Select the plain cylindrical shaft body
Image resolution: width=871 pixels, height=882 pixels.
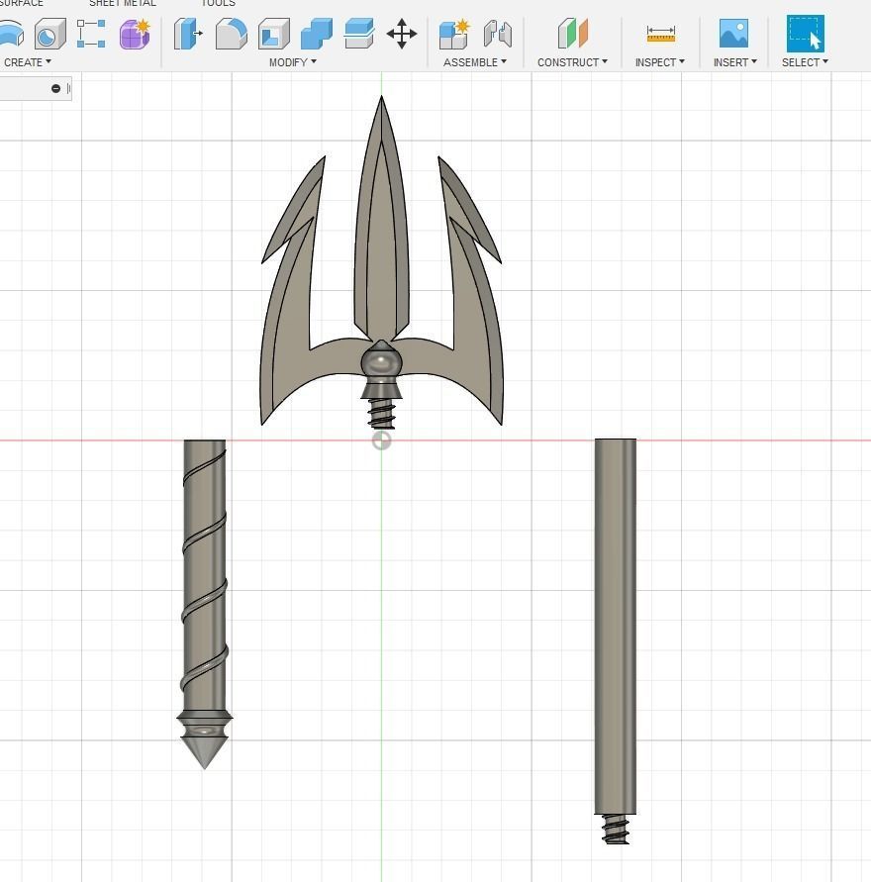click(x=616, y=626)
